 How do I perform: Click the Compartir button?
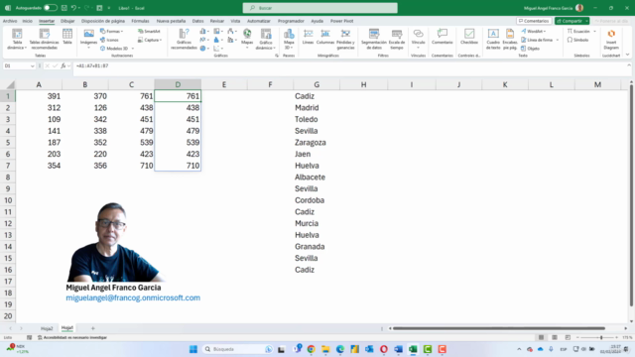tap(569, 21)
